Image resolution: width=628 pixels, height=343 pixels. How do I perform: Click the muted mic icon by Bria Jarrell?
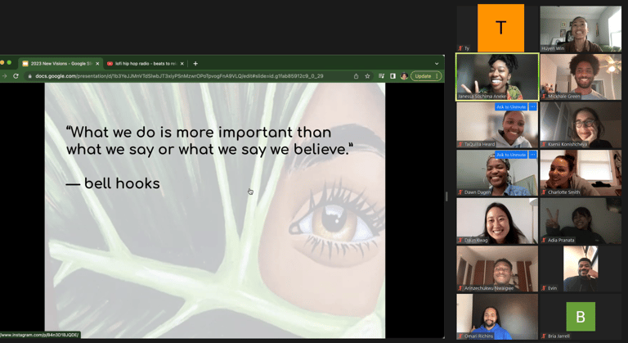(544, 336)
